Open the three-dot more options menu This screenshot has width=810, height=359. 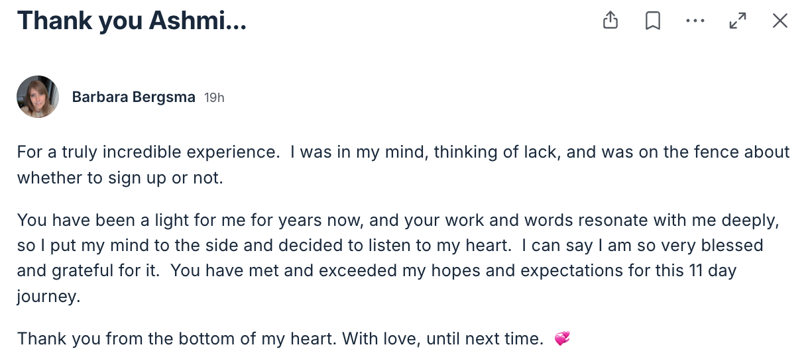[x=695, y=21]
